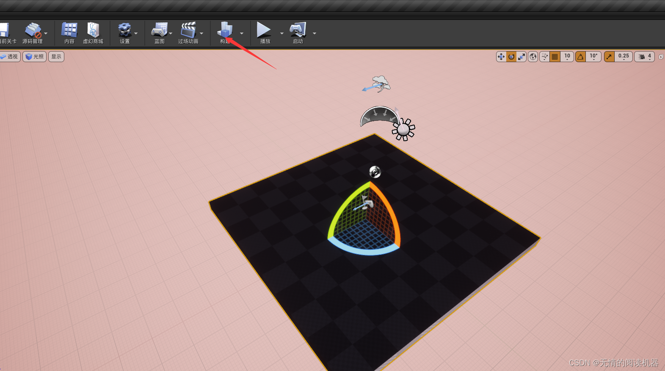The width and height of the screenshot is (665, 371).
Task: Click the Play (播放) button
Action: tap(264, 30)
